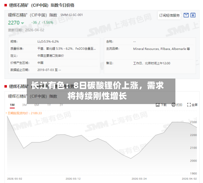203x183 pixels.
Task: Click the update date 2026-04-02
Action: click(35, 30)
